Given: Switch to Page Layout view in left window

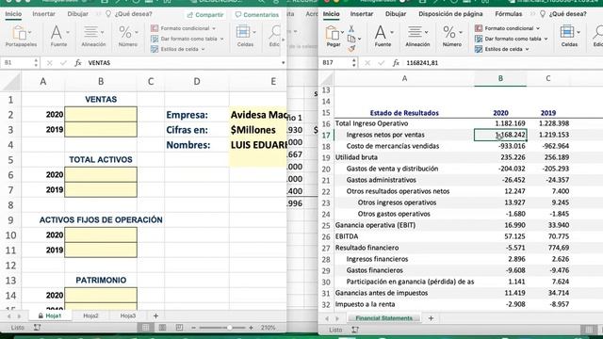Looking at the screenshot, I should (162, 328).
